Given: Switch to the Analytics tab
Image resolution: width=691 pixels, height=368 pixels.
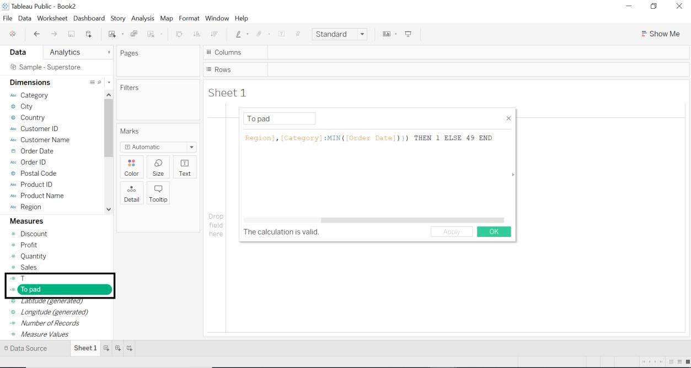Looking at the screenshot, I should click(x=65, y=52).
